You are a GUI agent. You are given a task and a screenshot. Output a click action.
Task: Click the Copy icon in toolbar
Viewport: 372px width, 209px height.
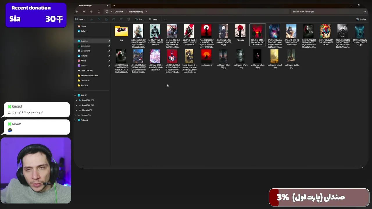coord(99,19)
